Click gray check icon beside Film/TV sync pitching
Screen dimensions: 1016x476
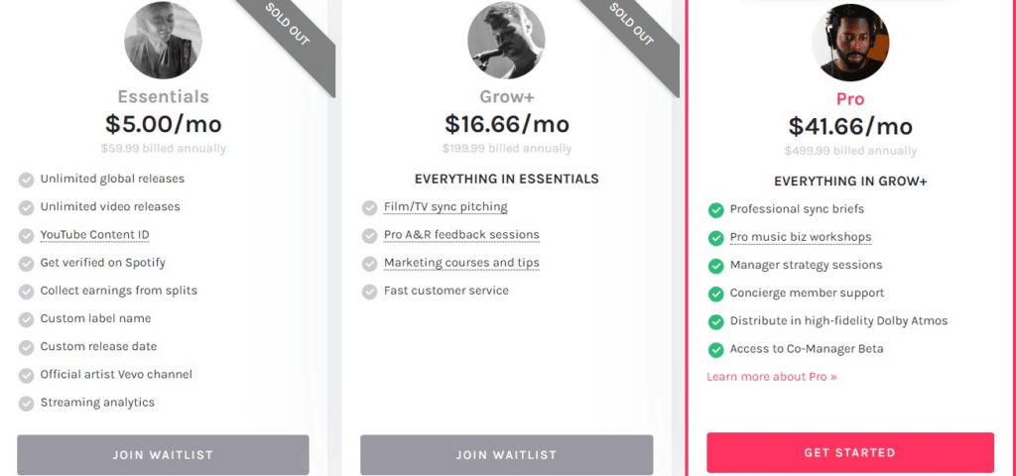click(x=369, y=208)
